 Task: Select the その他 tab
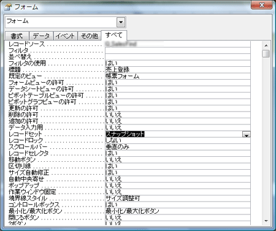coord(90,36)
